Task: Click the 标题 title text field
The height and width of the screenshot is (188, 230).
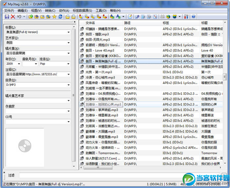Action: pyautogui.click(x=36, y=32)
